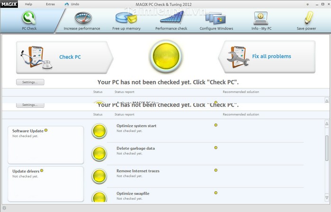Click info icon beside Software Update
This screenshot has height=212, width=331.
pyautogui.click(x=46, y=130)
